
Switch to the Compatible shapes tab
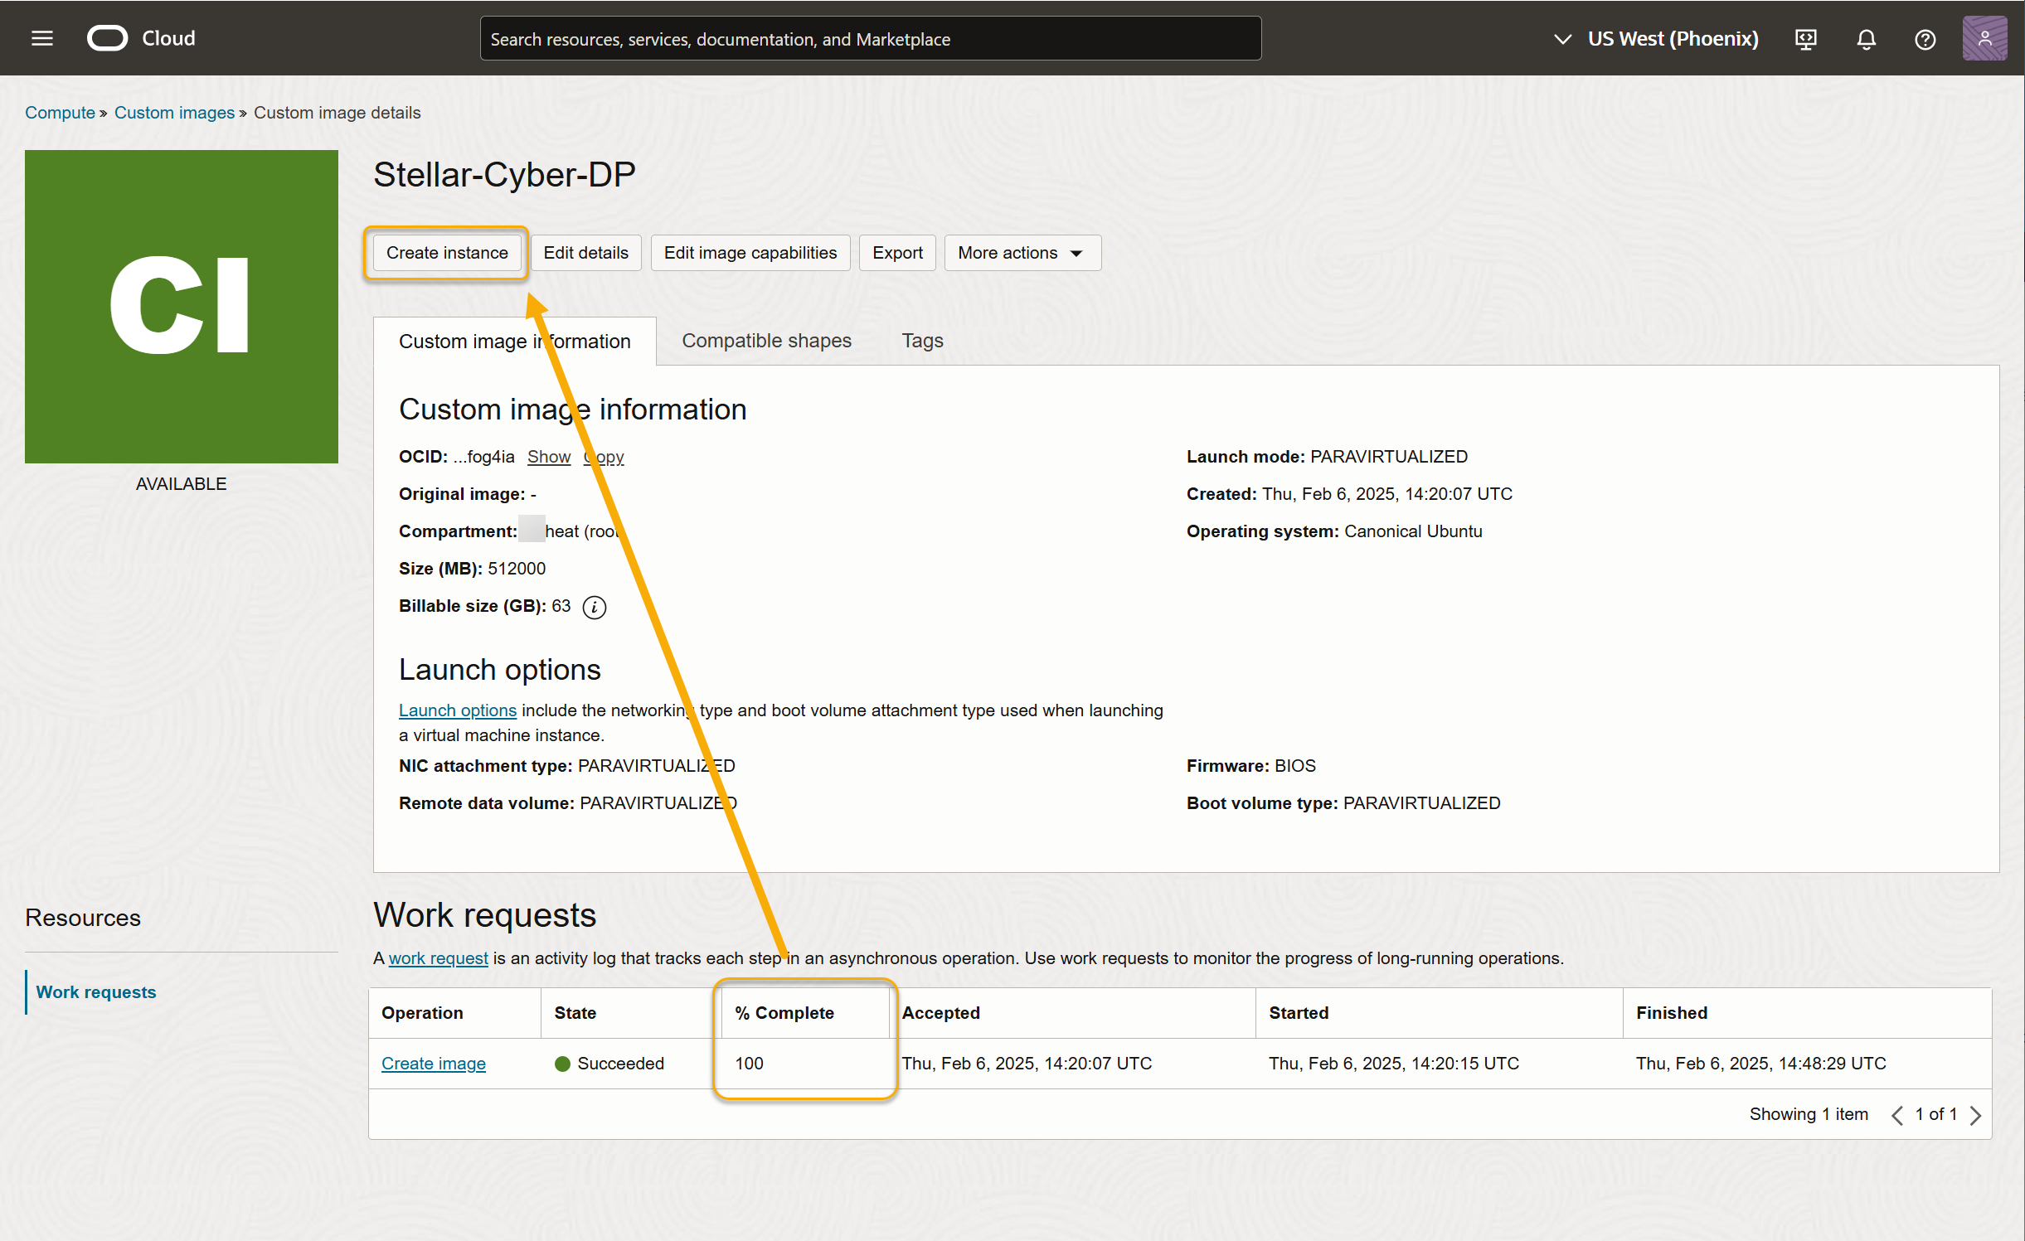click(x=766, y=341)
